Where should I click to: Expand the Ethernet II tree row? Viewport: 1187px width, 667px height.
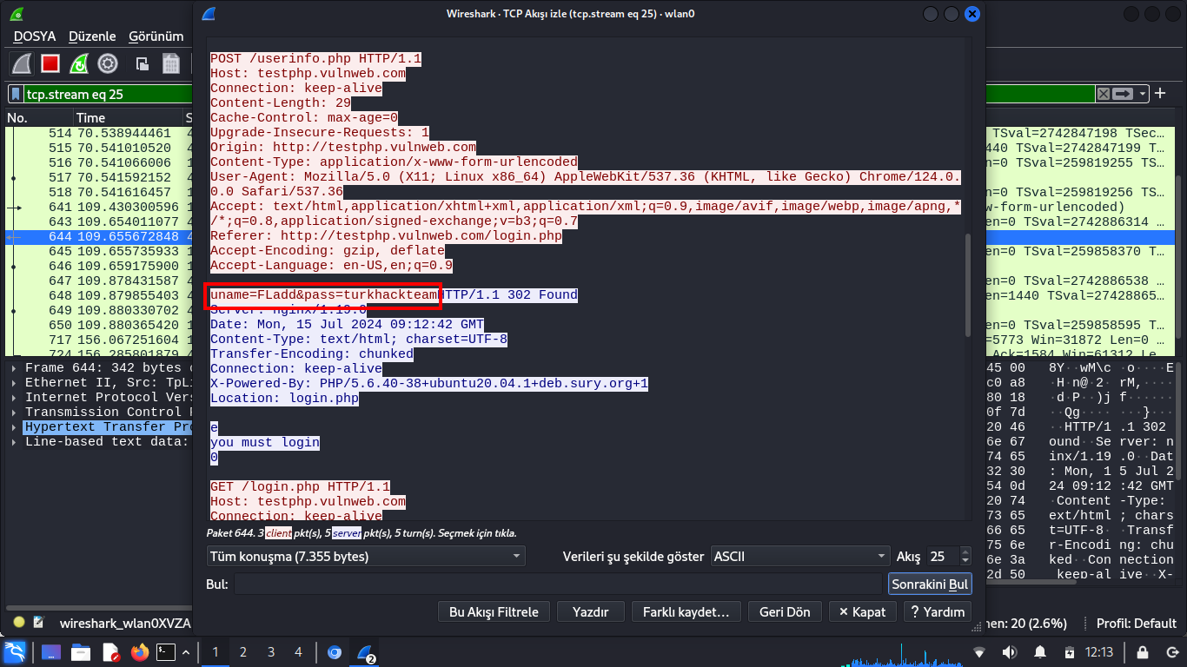(x=15, y=383)
